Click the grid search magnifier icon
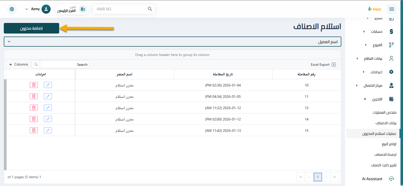Viewport: 403px width, 186px height. coord(36,64)
